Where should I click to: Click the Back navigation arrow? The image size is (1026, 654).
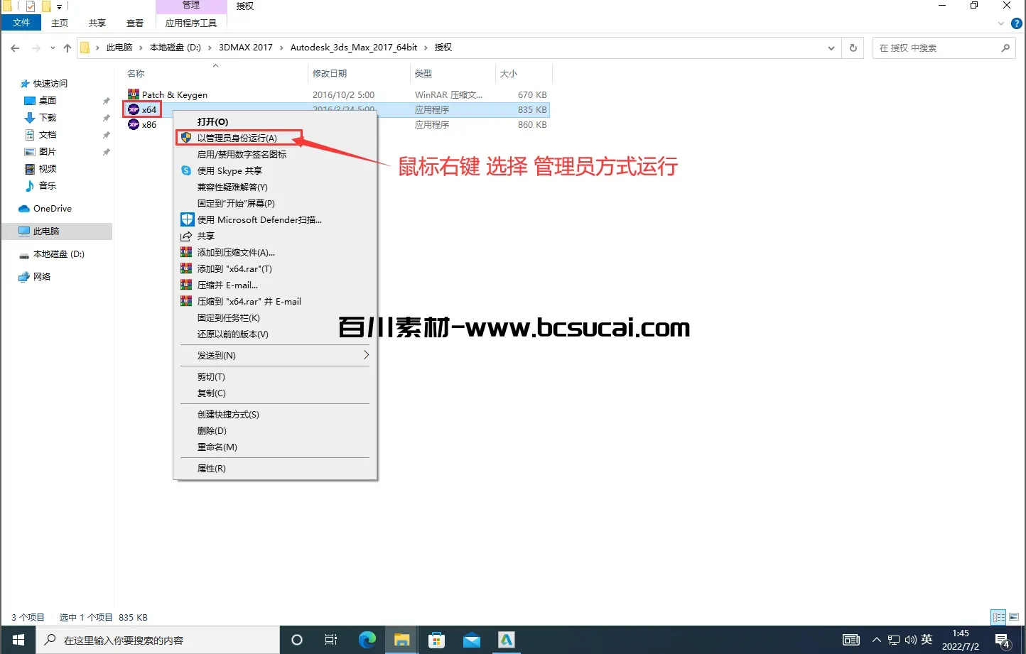click(x=15, y=48)
